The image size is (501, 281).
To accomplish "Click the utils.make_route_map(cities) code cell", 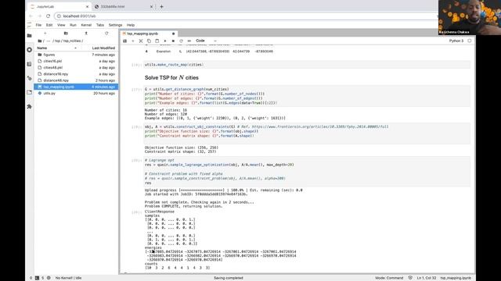I will tap(307, 65).
